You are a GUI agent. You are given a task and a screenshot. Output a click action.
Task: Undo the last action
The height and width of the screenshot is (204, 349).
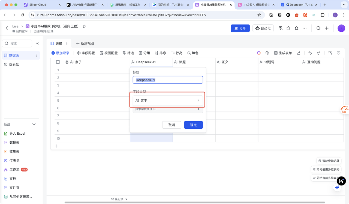pos(310,53)
